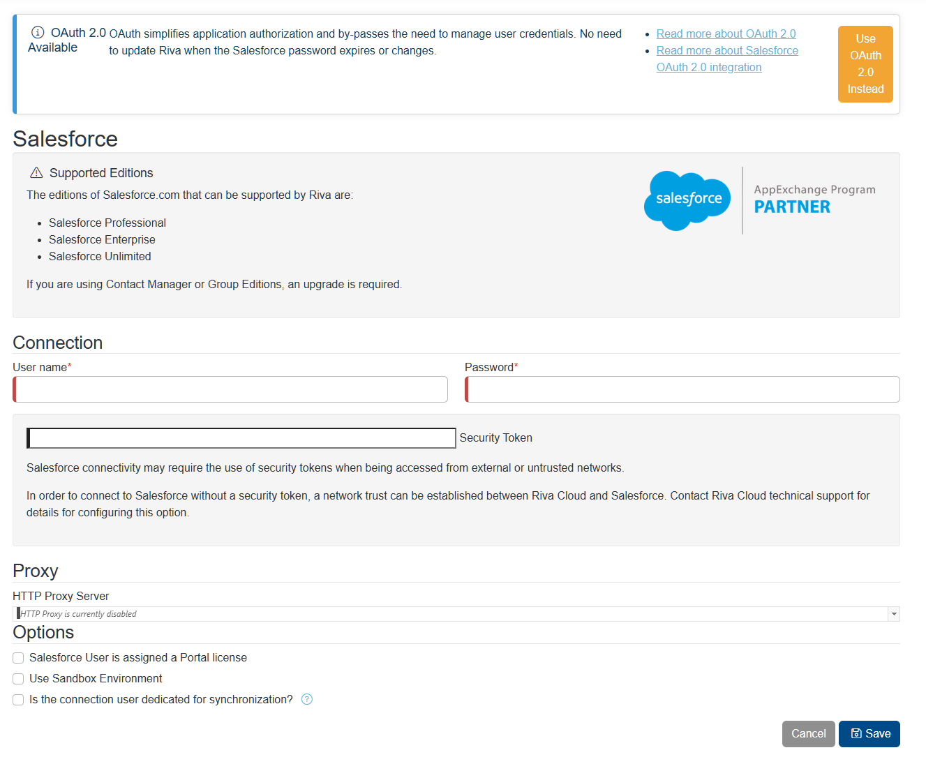926x764 pixels.
Task: Click the Security Token input box
Action: 241,438
